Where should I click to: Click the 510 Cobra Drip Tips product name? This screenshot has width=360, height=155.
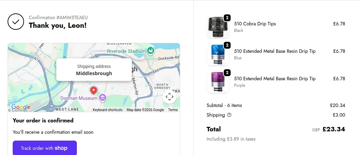[x=255, y=24]
